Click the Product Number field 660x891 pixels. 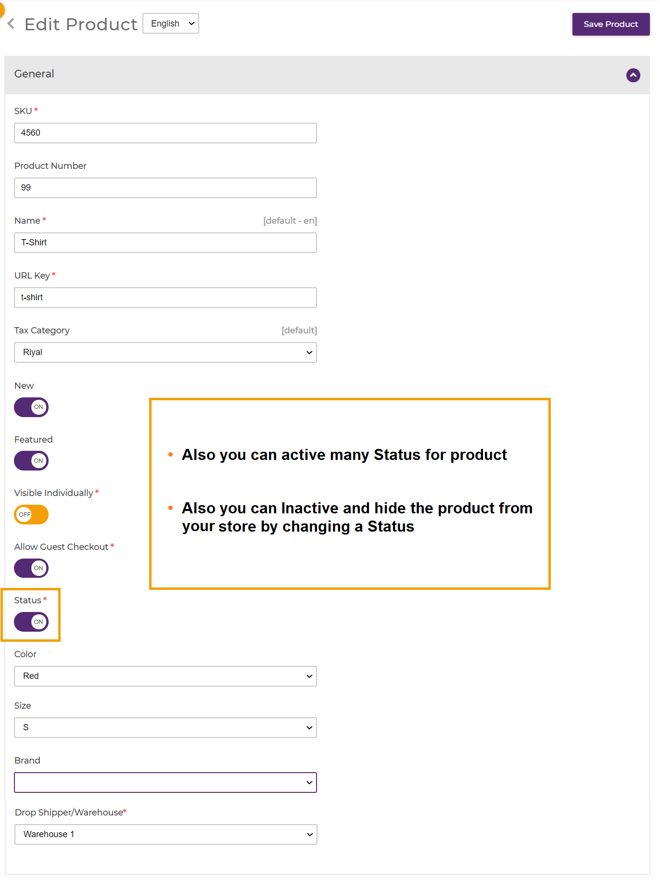(165, 188)
